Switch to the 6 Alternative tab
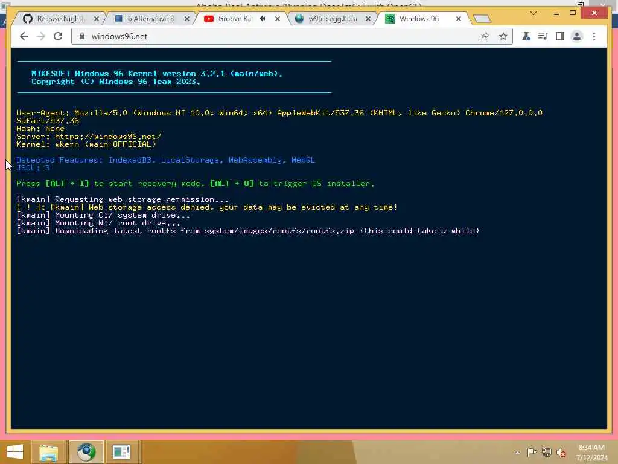Viewport: 618px width, 464px height. 150,19
